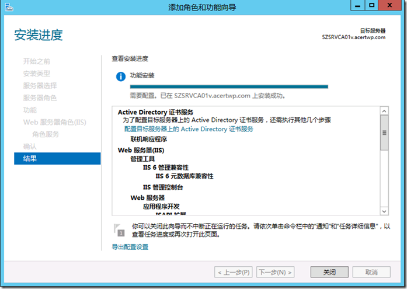The image size is (407, 289).
Task: Click the 上一步(P) button
Action: 234,272
